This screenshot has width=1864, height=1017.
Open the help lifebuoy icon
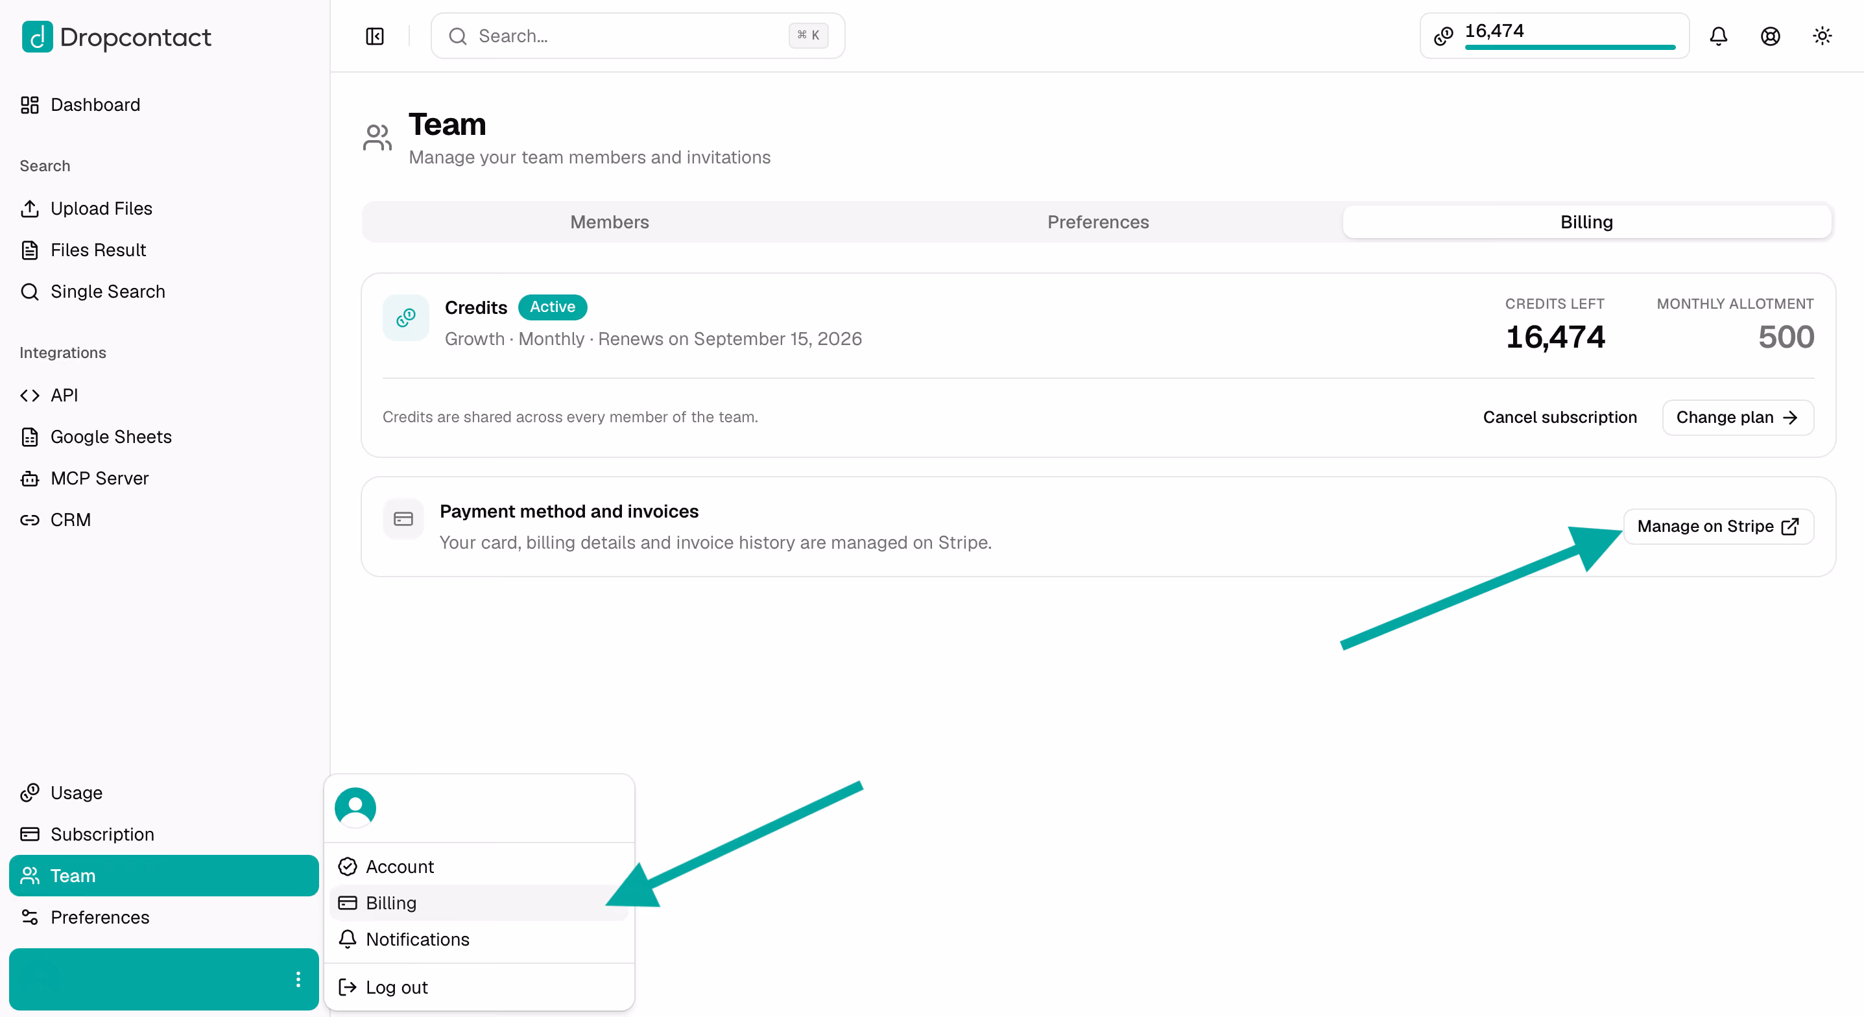click(1770, 36)
